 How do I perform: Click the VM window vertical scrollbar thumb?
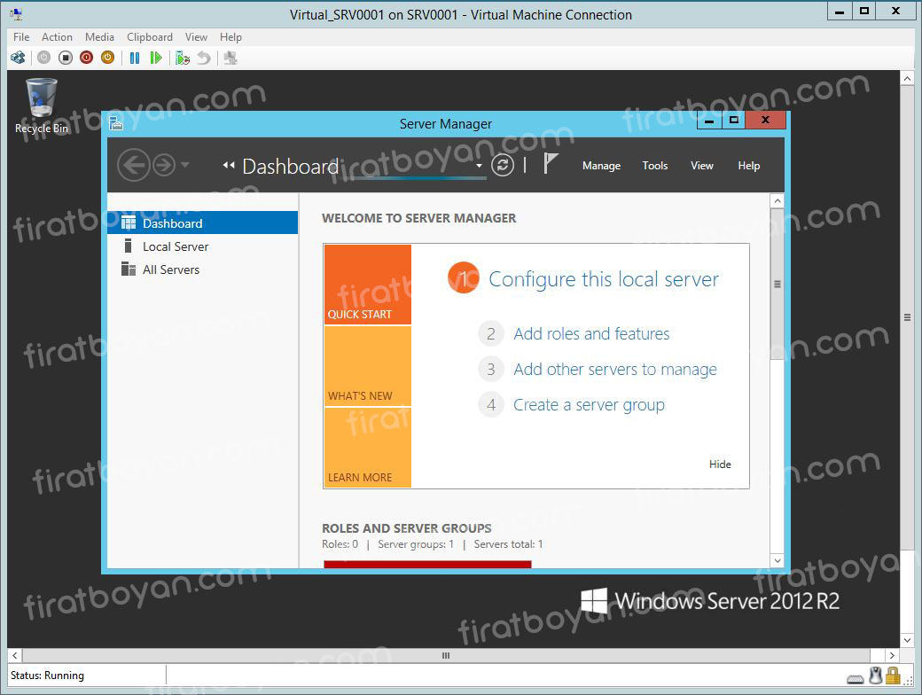(907, 317)
